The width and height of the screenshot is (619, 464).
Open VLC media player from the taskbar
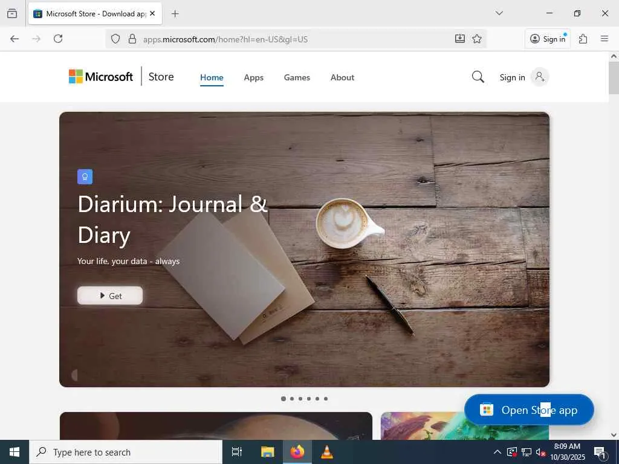[x=326, y=452]
